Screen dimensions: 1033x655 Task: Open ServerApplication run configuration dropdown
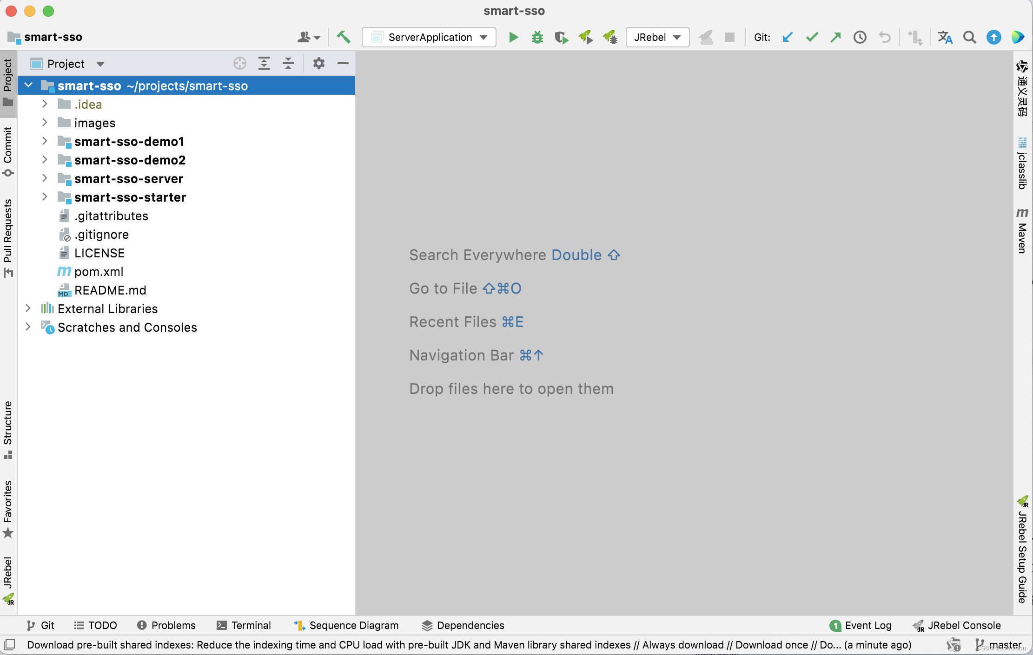(x=429, y=37)
